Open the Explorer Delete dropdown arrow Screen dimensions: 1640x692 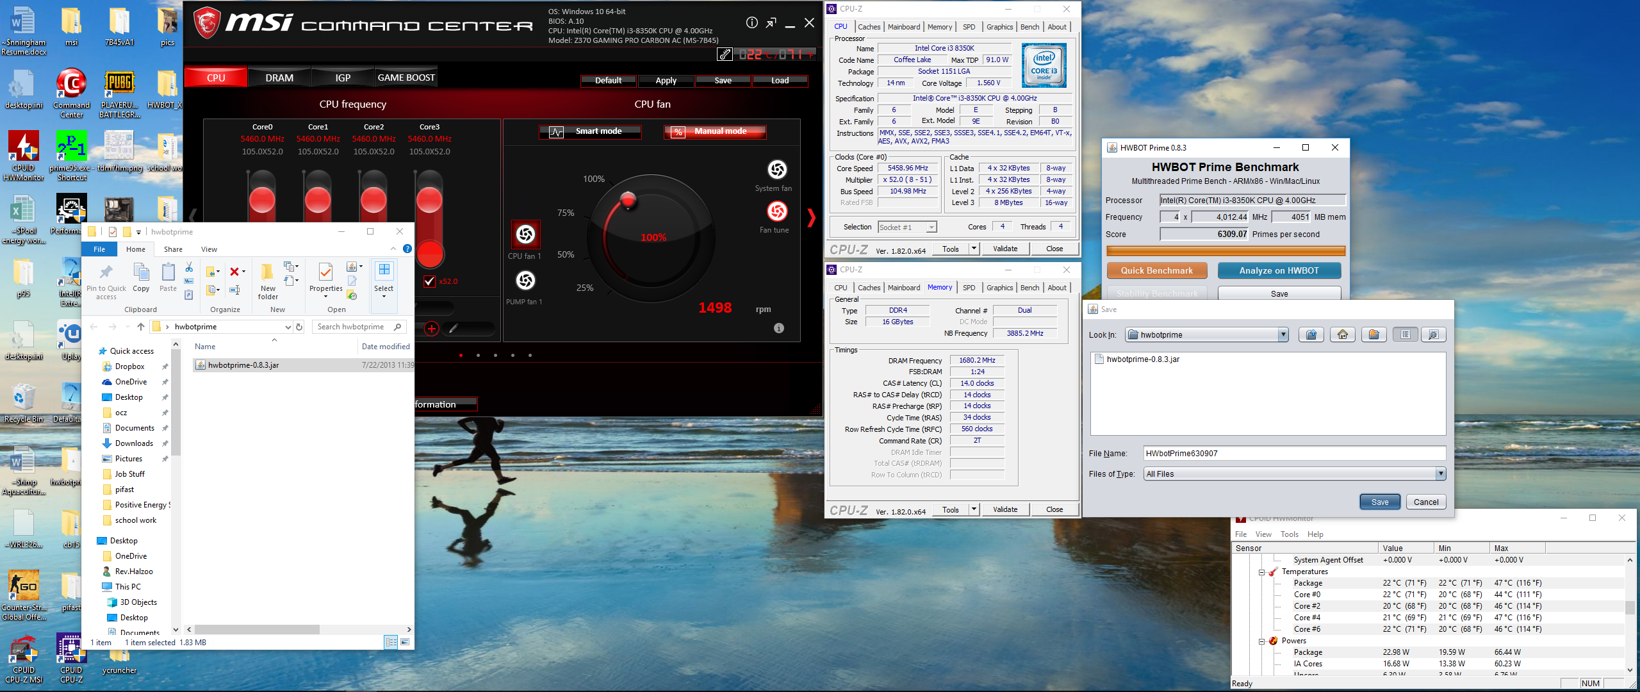(x=243, y=272)
